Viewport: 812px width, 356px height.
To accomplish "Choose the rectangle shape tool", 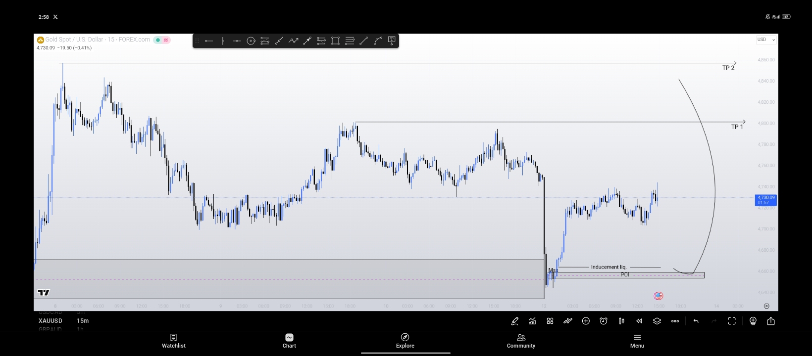I will point(335,41).
